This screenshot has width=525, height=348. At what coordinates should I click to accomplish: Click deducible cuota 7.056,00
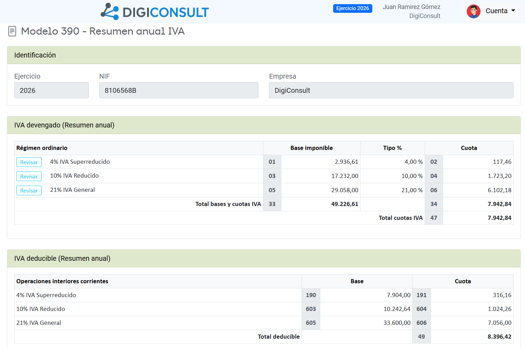(500, 323)
